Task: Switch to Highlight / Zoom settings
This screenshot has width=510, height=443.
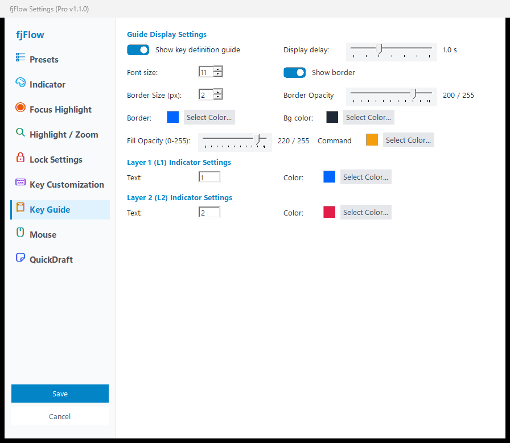Action: tap(60, 135)
